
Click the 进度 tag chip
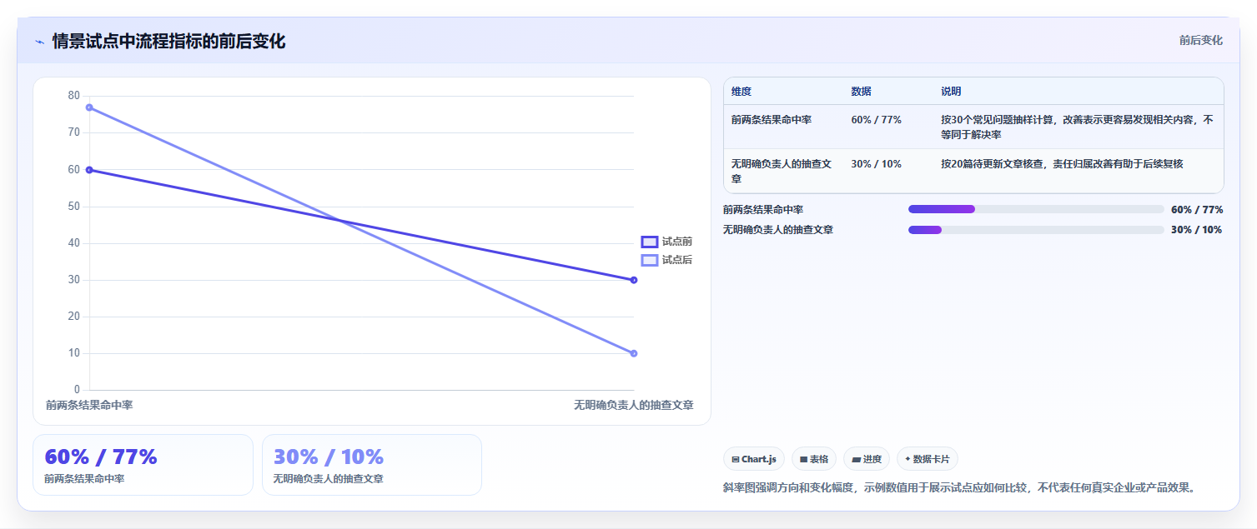pos(867,459)
